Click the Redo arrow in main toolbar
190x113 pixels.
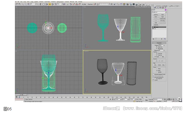click(x=19, y=4)
